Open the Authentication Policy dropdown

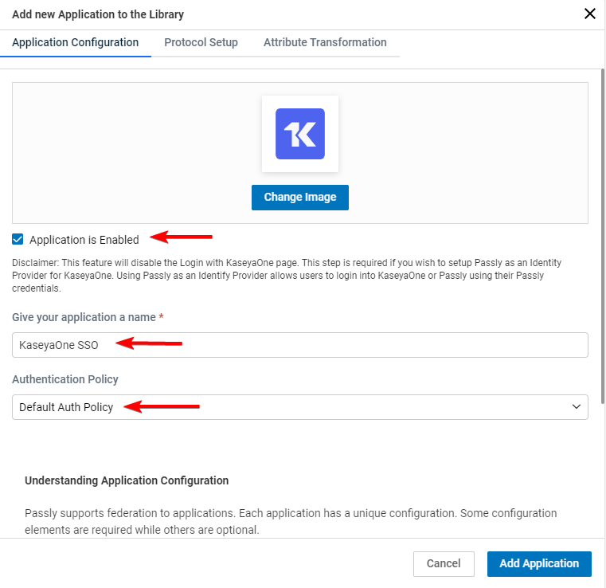300,406
